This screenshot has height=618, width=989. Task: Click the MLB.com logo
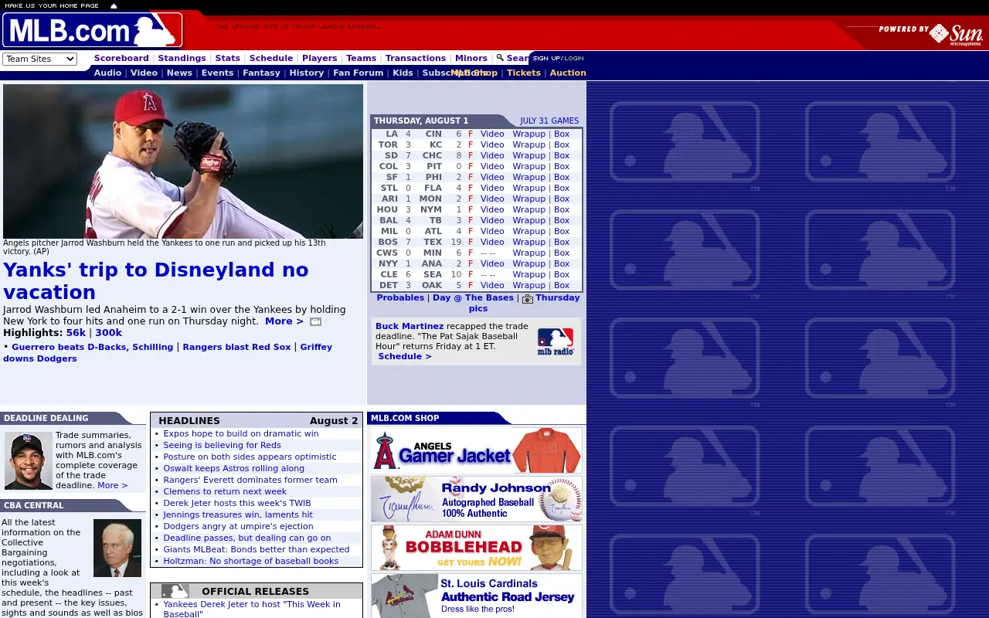(92, 31)
